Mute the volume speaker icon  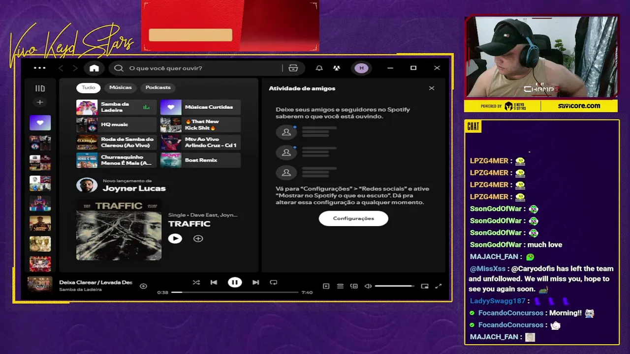[x=368, y=286]
